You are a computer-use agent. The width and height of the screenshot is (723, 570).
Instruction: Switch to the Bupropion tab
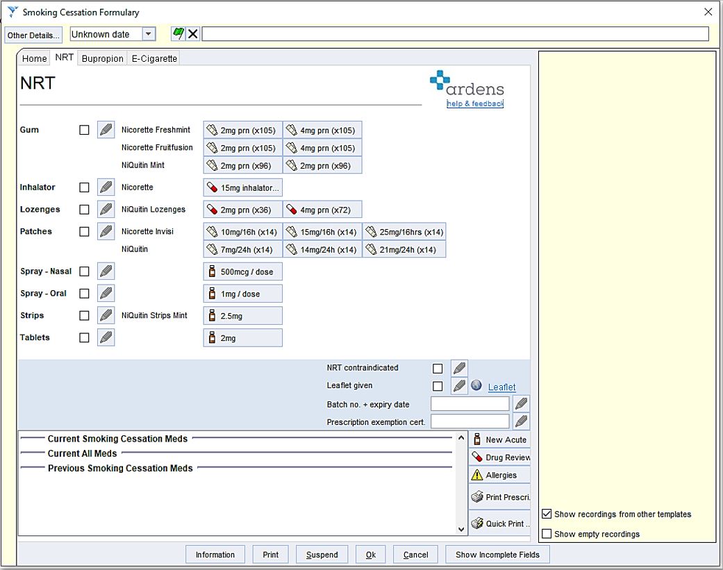[x=102, y=58]
